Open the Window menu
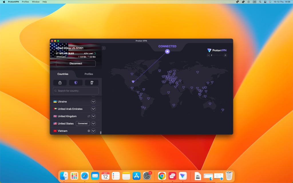The image size is (293, 183). click(x=36, y=2)
